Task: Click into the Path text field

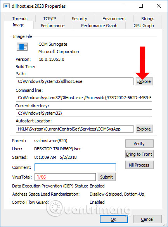Action: click(x=74, y=81)
